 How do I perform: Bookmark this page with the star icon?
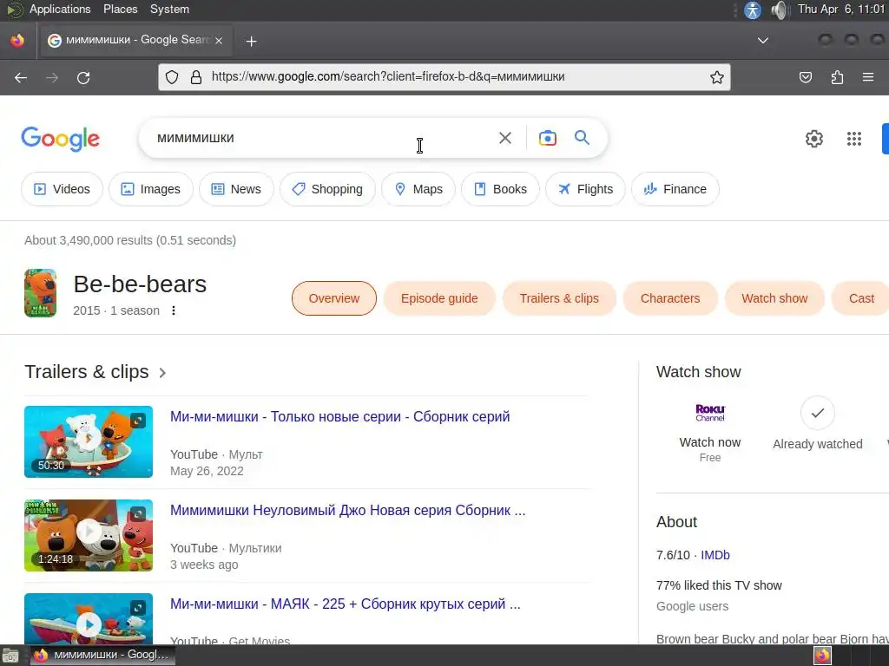[x=716, y=77]
